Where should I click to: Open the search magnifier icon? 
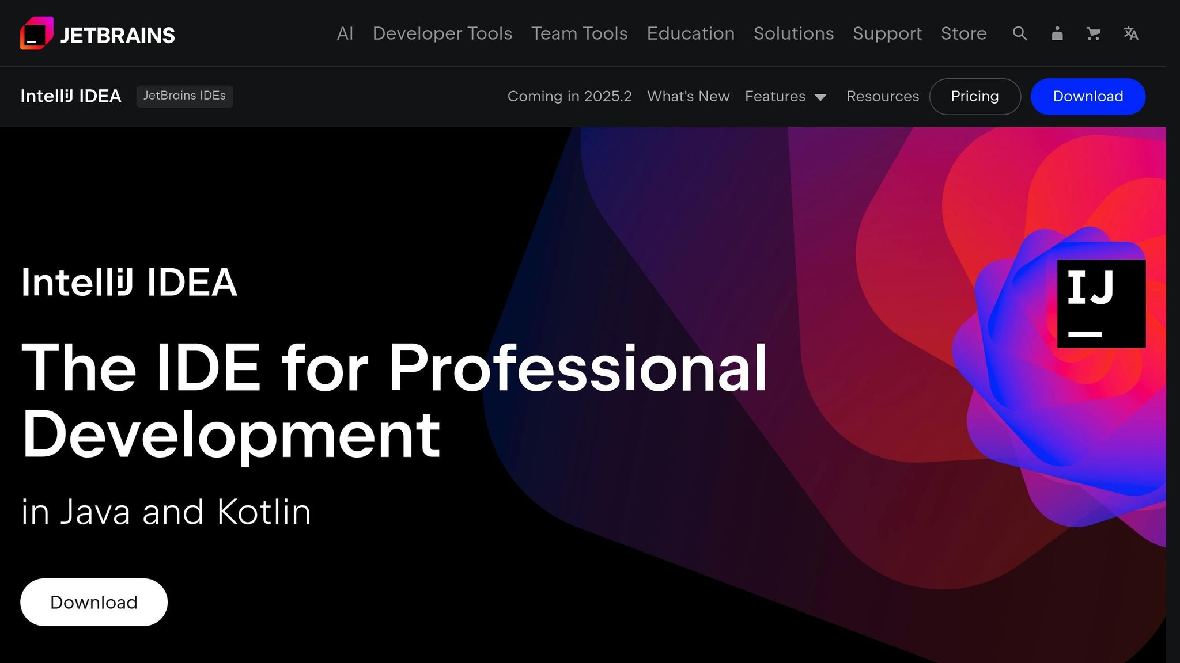1020,33
